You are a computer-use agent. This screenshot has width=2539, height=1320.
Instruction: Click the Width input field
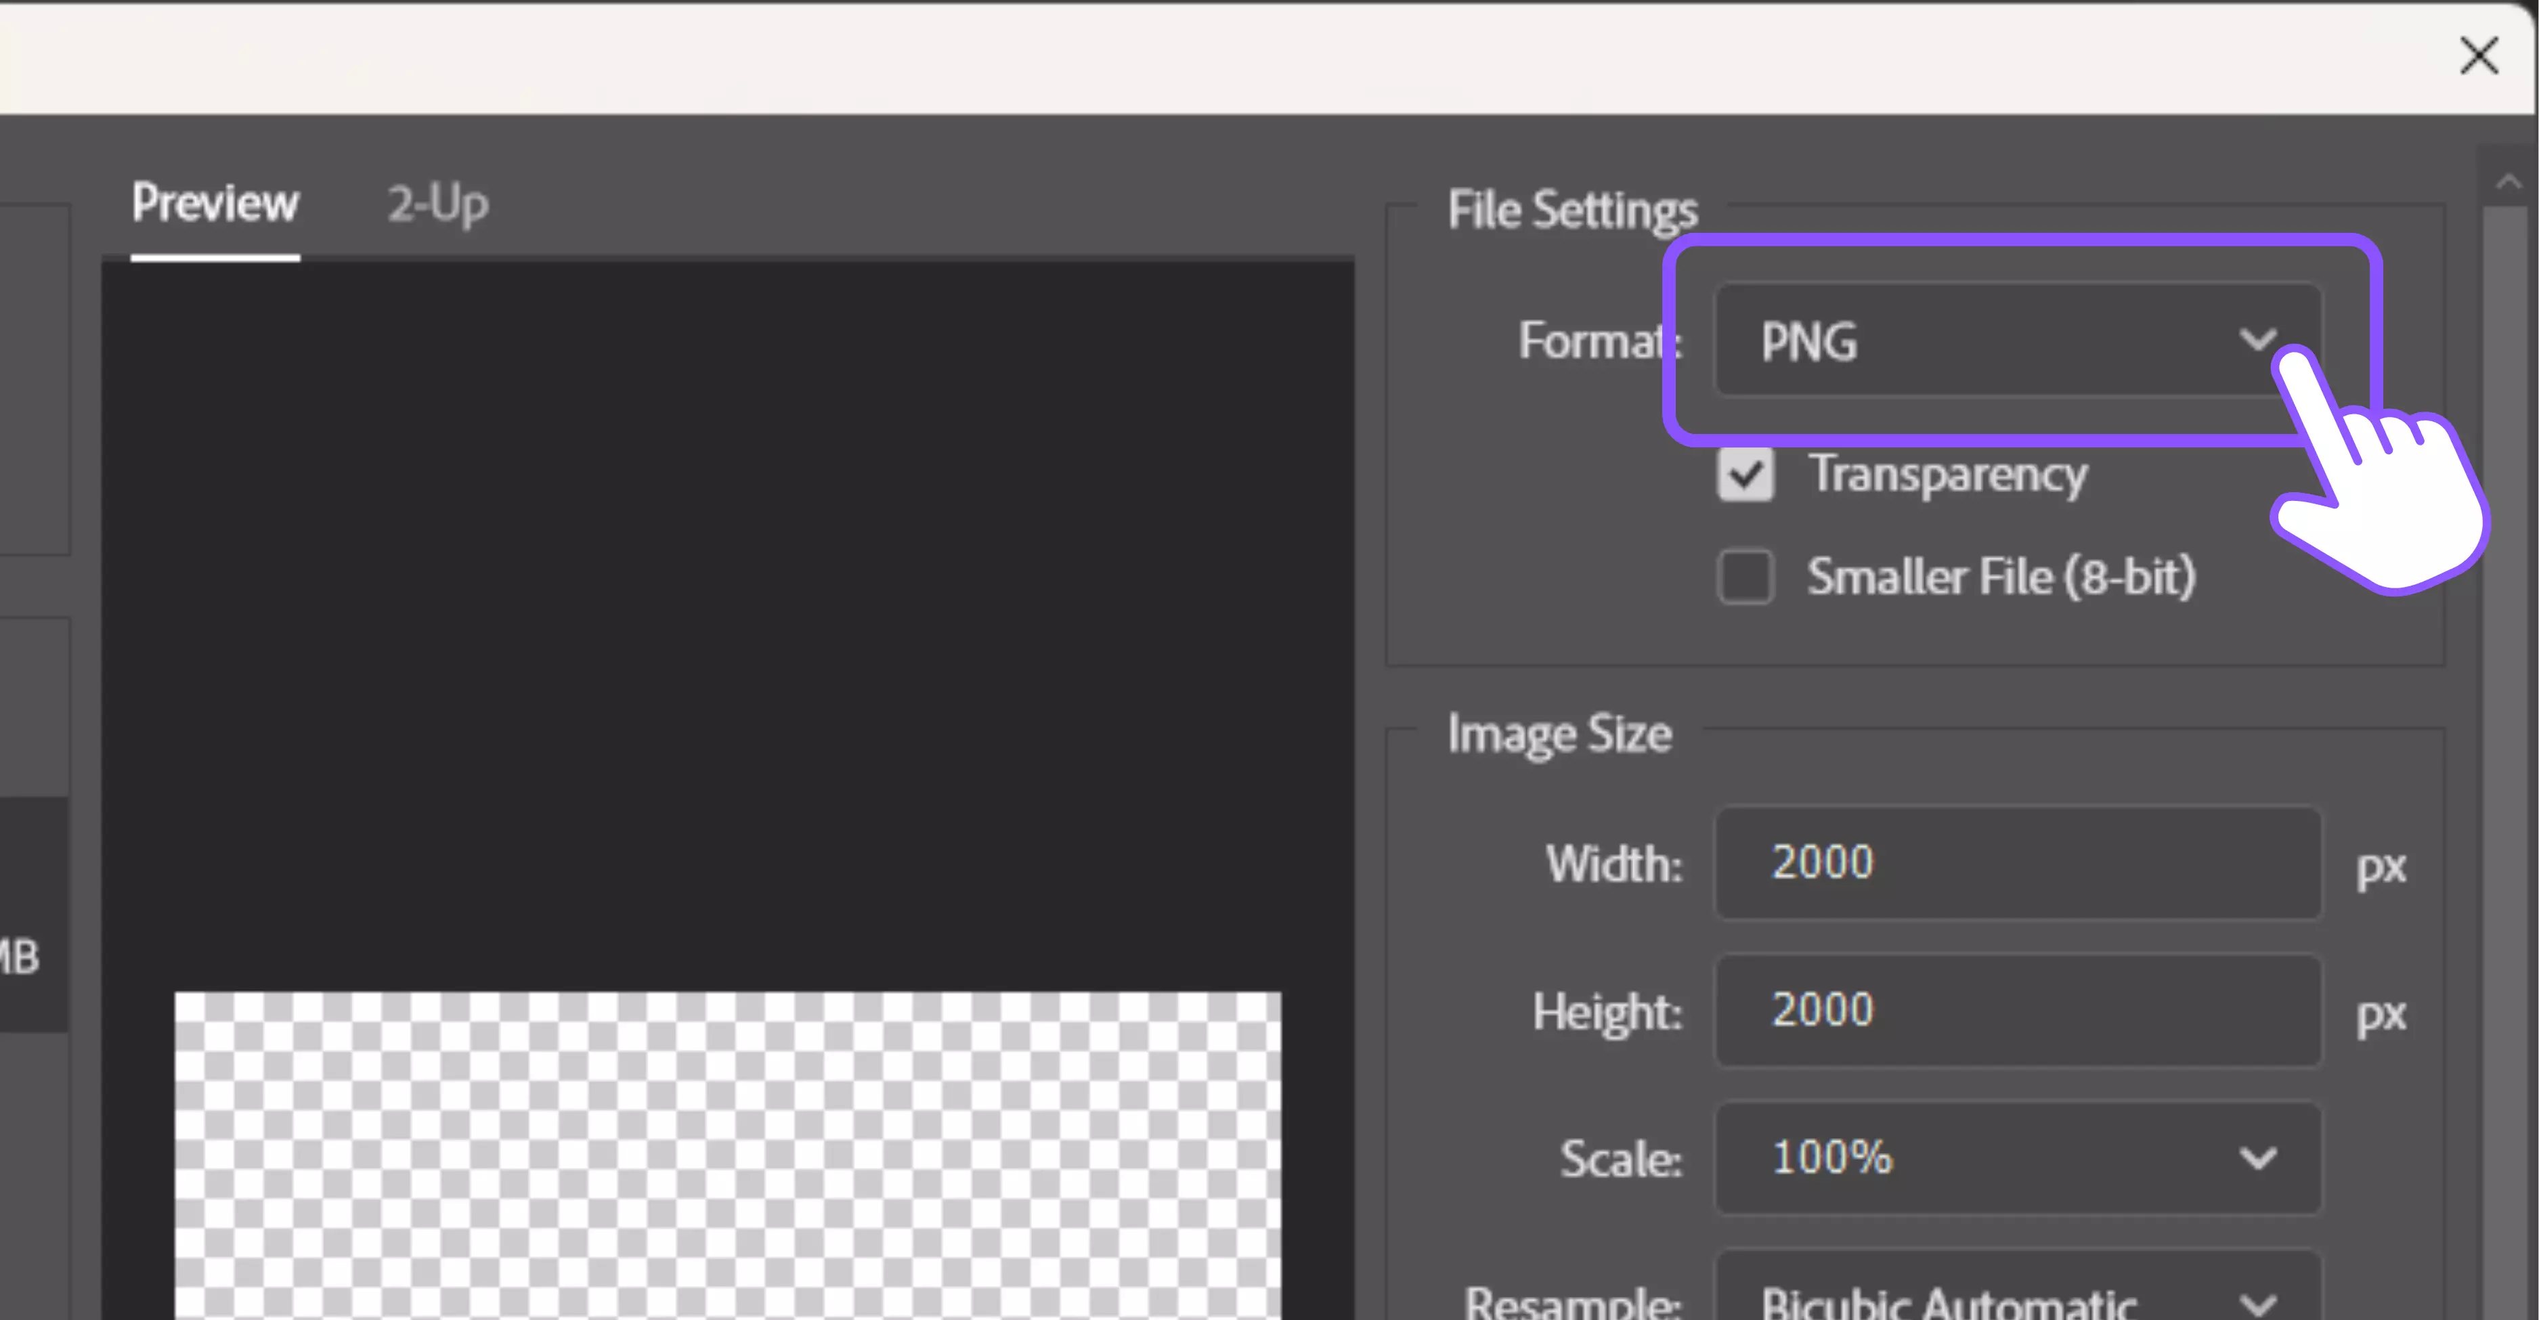pos(2018,863)
